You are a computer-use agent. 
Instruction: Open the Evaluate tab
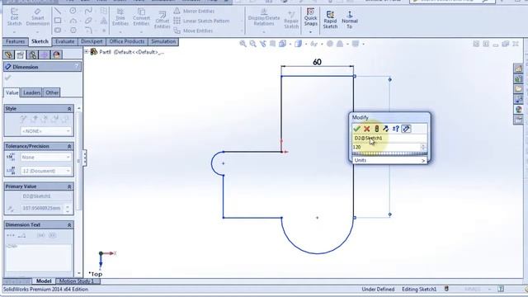(x=64, y=41)
